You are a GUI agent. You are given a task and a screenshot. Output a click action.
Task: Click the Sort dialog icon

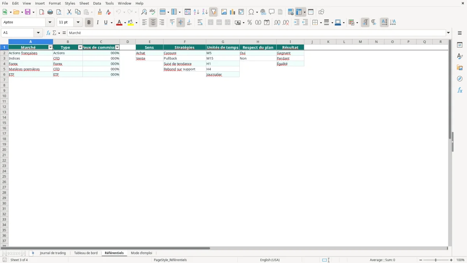point(188,12)
